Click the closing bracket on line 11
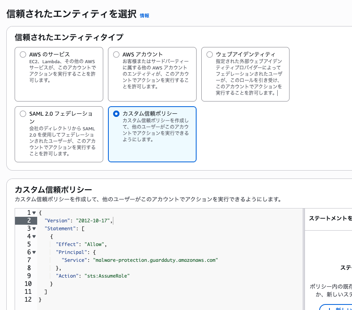 point(46,292)
